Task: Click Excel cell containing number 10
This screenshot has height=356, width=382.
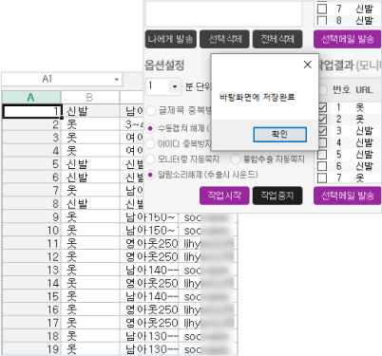Action: click(x=31, y=230)
